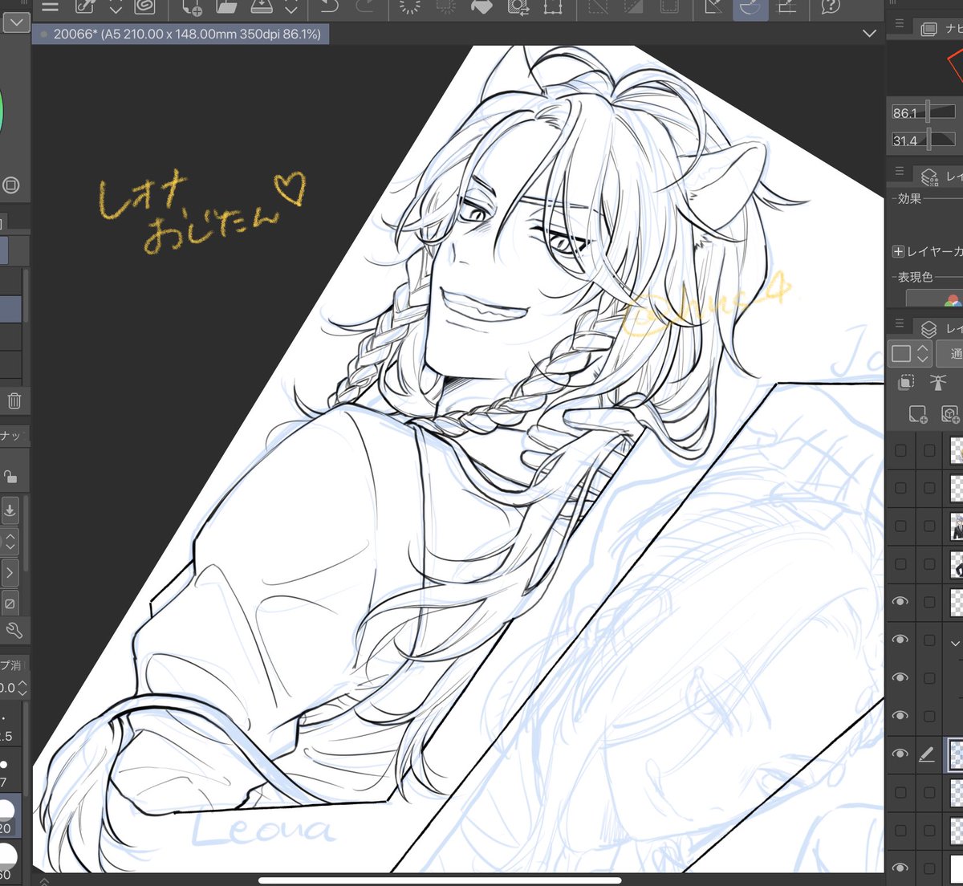Enable clip to layer below icon
The width and height of the screenshot is (963, 886).
[907, 382]
